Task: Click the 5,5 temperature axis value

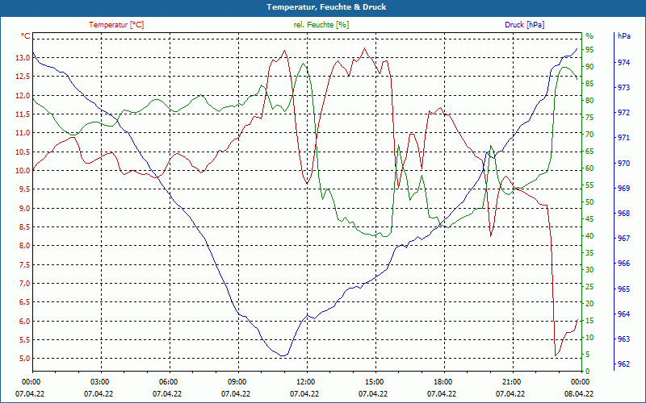Action: (24, 339)
